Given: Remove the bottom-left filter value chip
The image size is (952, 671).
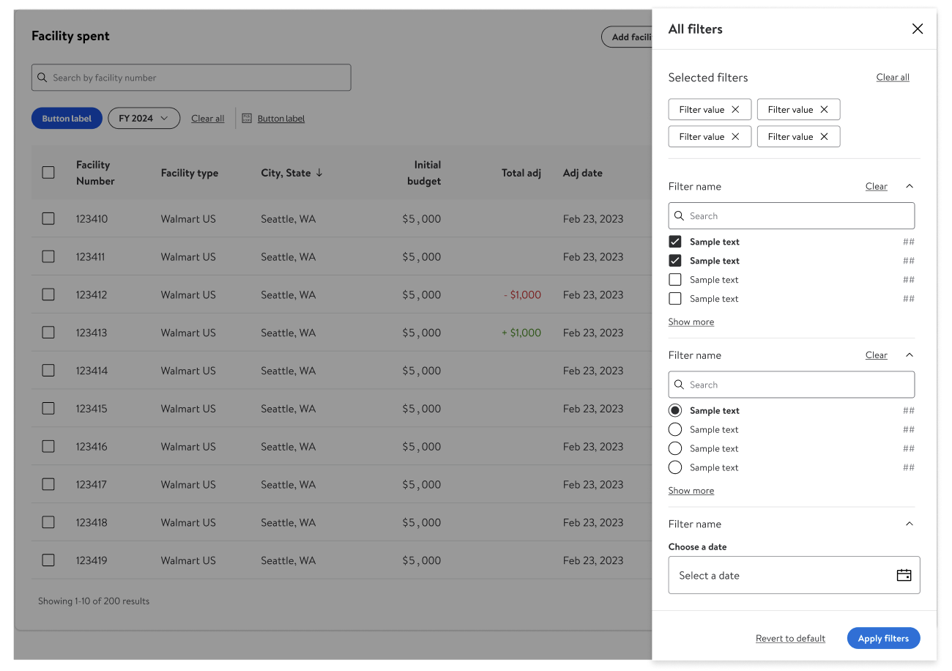Looking at the screenshot, I should [x=735, y=137].
